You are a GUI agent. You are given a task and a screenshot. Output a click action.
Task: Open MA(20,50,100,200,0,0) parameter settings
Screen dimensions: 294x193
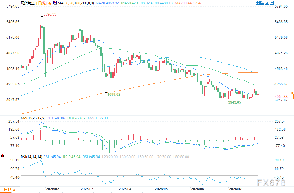(76, 3)
